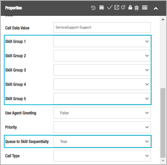This screenshot has width=167, height=165.
Task: Open the Skill Group 2 dropdown
Action: 102,56
